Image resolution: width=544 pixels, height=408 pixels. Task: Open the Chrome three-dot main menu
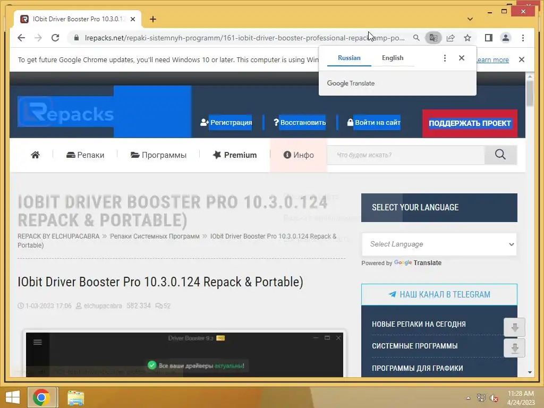point(523,38)
